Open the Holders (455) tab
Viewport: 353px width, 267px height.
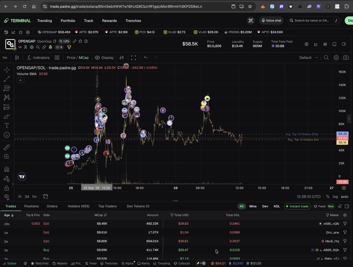(79, 206)
